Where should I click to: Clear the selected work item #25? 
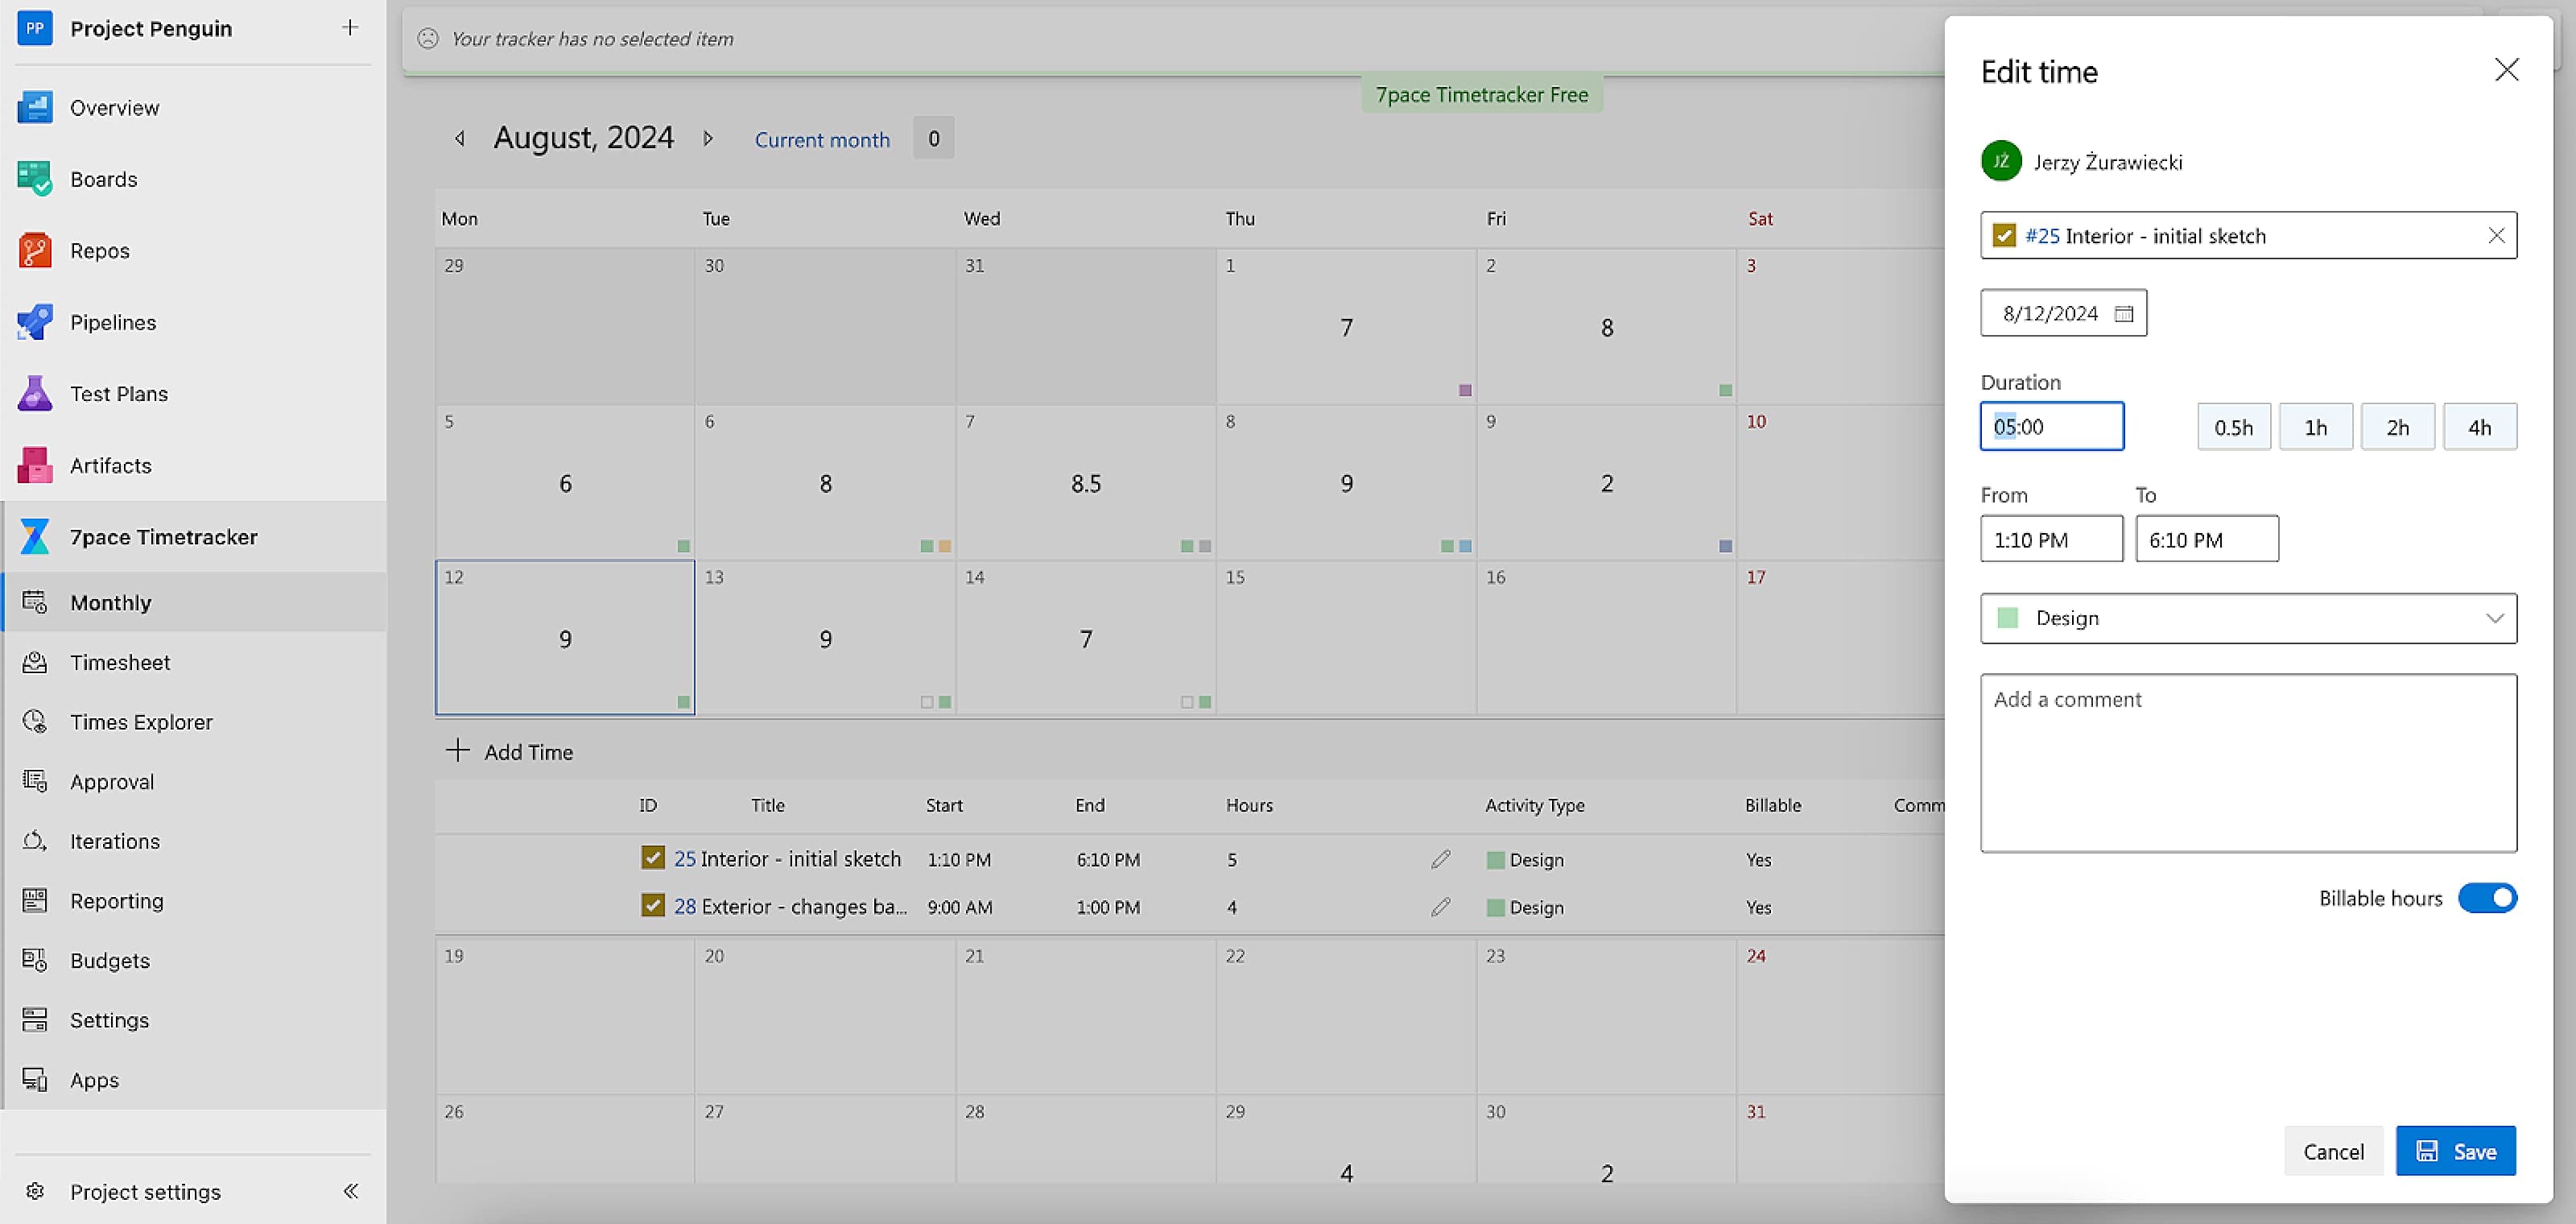2496,235
